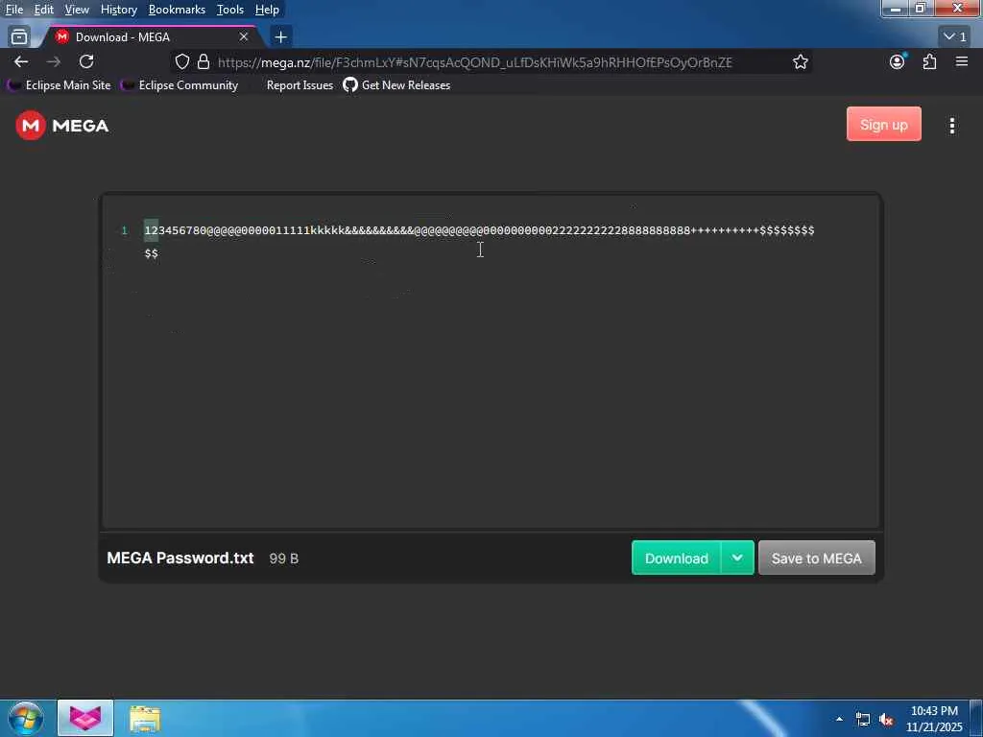Open Windows Explorer from the taskbar

tap(146, 719)
